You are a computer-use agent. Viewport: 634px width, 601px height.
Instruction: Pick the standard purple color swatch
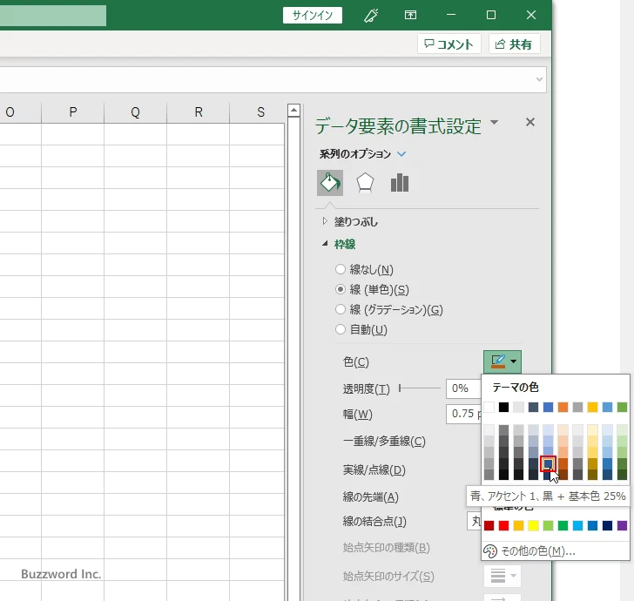pyautogui.click(x=623, y=525)
